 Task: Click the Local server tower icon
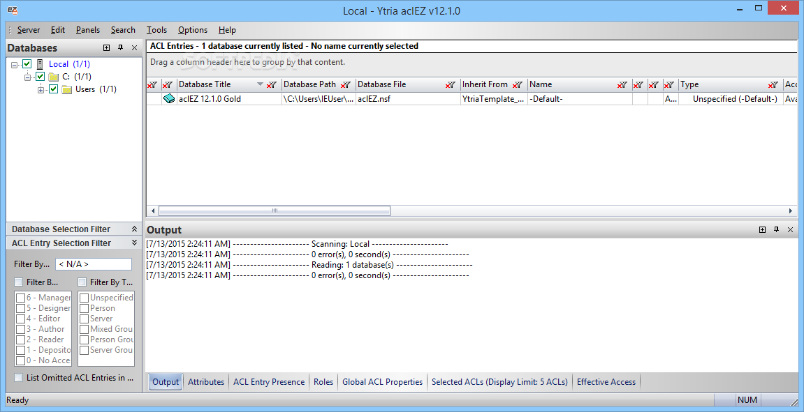pos(40,64)
